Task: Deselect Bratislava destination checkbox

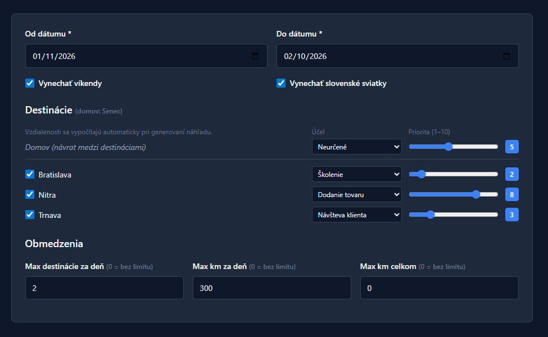Action: click(30, 174)
